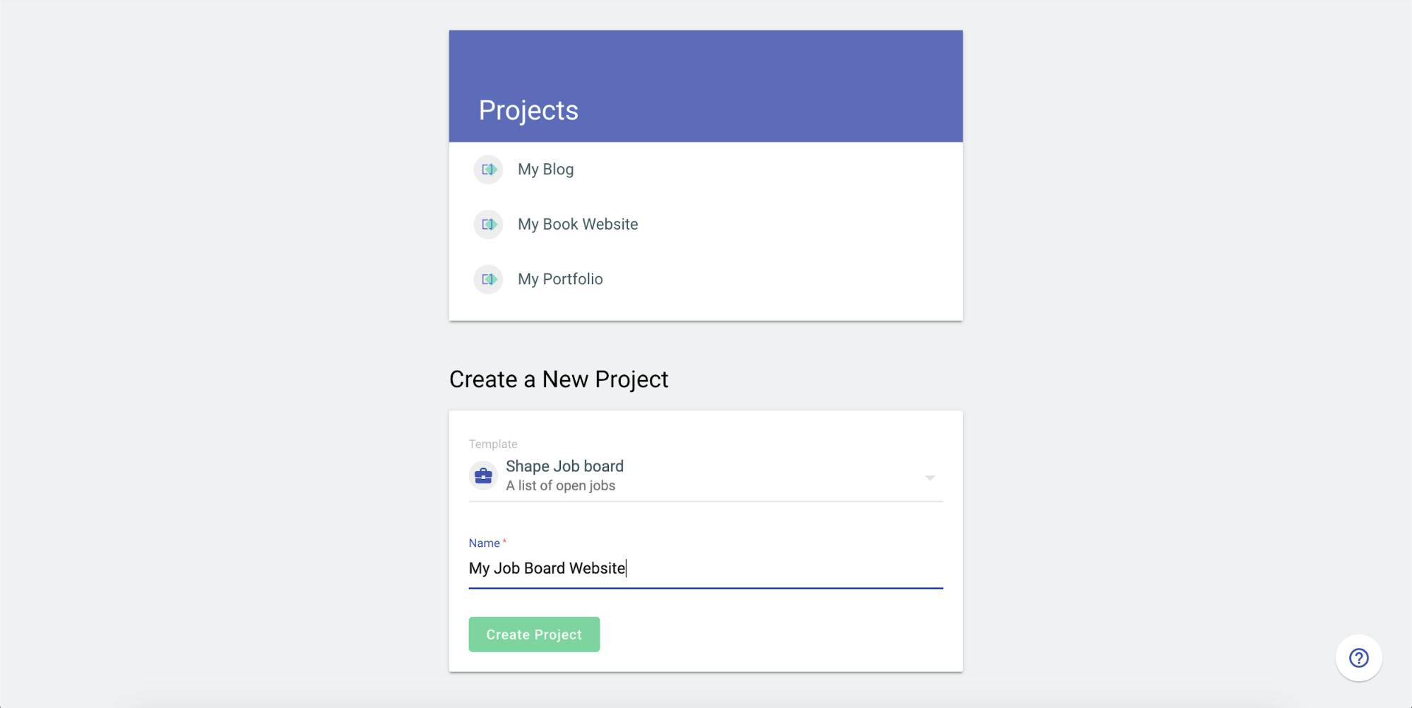Click the Create a New Project heading
1412x708 pixels.
click(559, 379)
